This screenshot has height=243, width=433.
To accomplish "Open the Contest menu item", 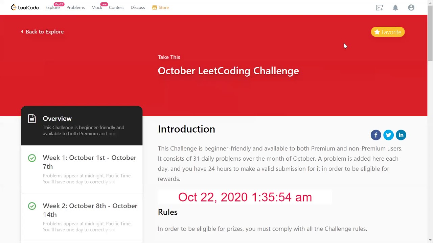I will [116, 7].
